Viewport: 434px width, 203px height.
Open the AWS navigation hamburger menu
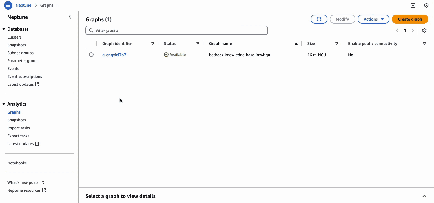pyautogui.click(x=8, y=5)
